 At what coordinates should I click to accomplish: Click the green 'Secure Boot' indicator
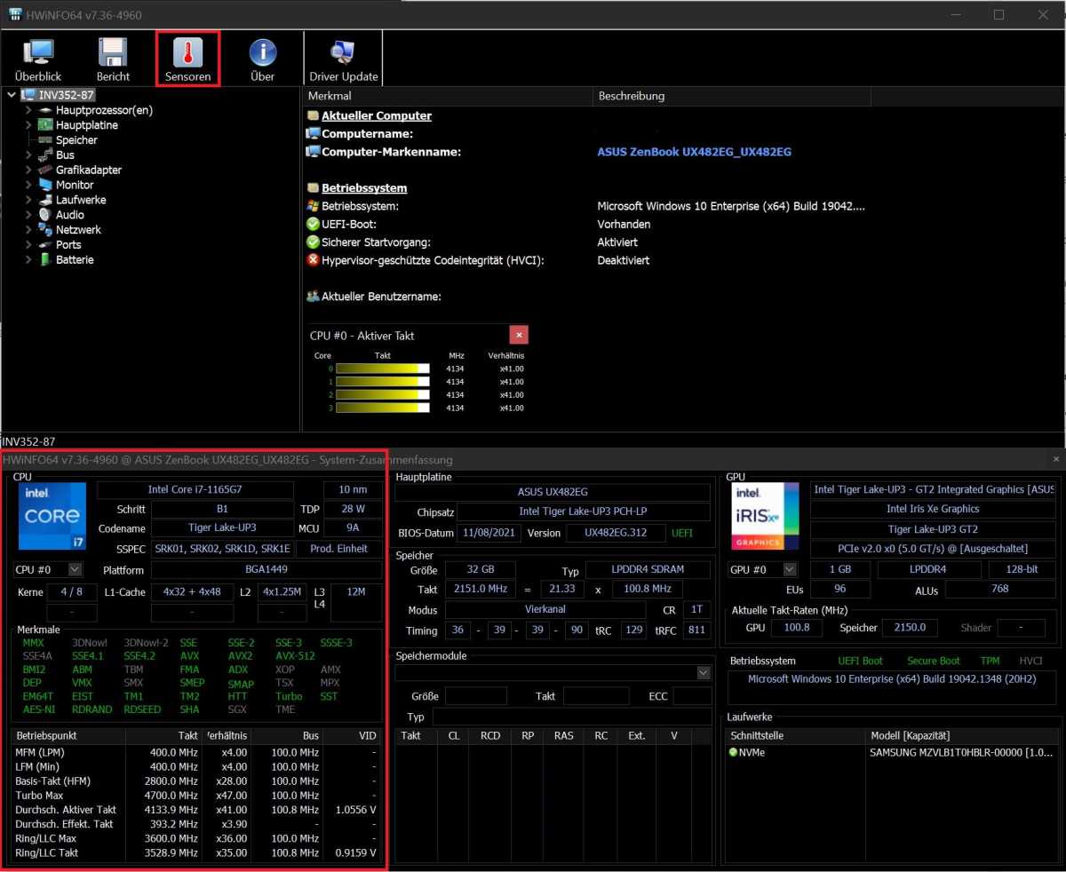click(934, 661)
